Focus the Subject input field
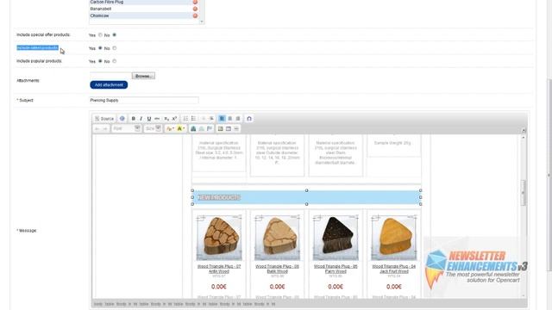Image resolution: width=552 pixels, height=310 pixels. pyautogui.click(x=144, y=100)
